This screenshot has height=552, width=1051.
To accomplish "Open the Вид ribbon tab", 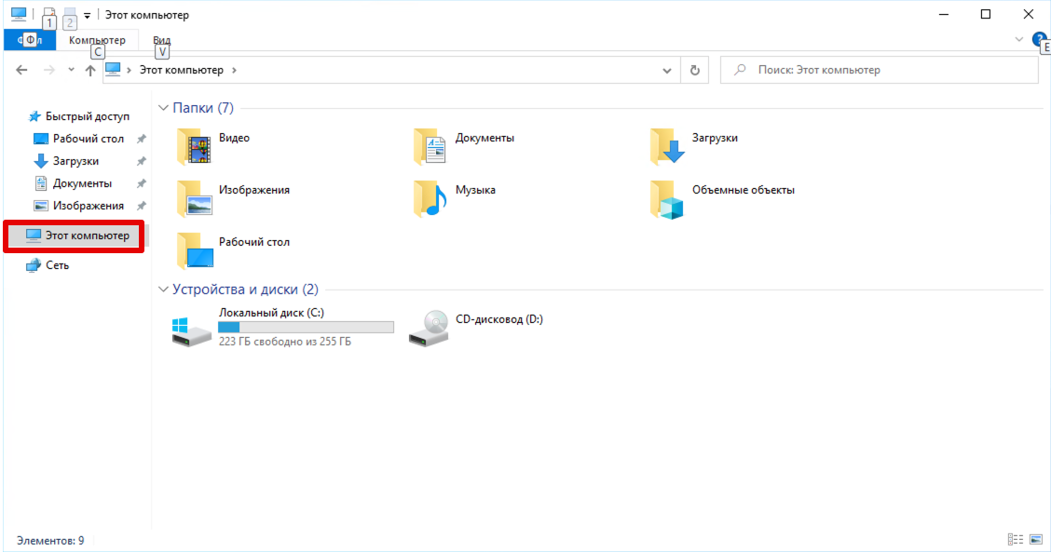I will pyautogui.click(x=161, y=40).
